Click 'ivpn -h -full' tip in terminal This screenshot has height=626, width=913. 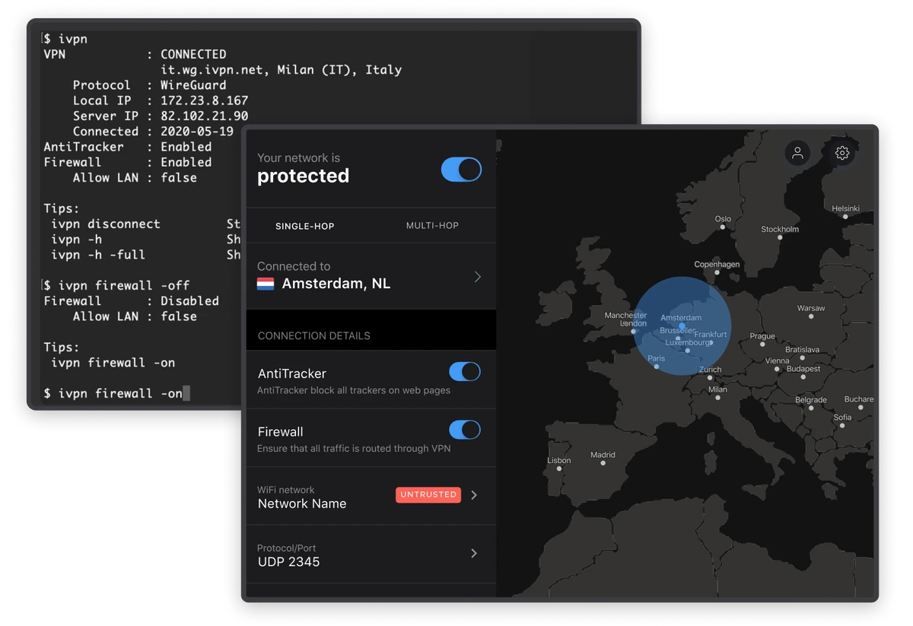[x=98, y=255]
